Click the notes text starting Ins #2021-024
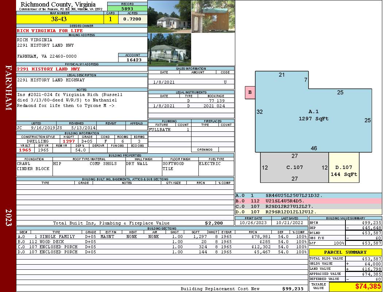 pyautogui.click(x=70, y=100)
